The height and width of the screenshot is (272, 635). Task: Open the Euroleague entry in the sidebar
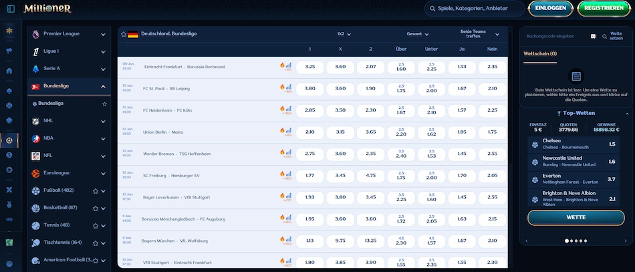[69, 173]
